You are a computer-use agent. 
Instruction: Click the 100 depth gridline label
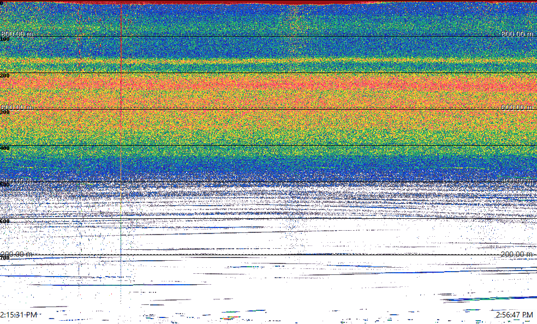pyautogui.click(x=5, y=39)
